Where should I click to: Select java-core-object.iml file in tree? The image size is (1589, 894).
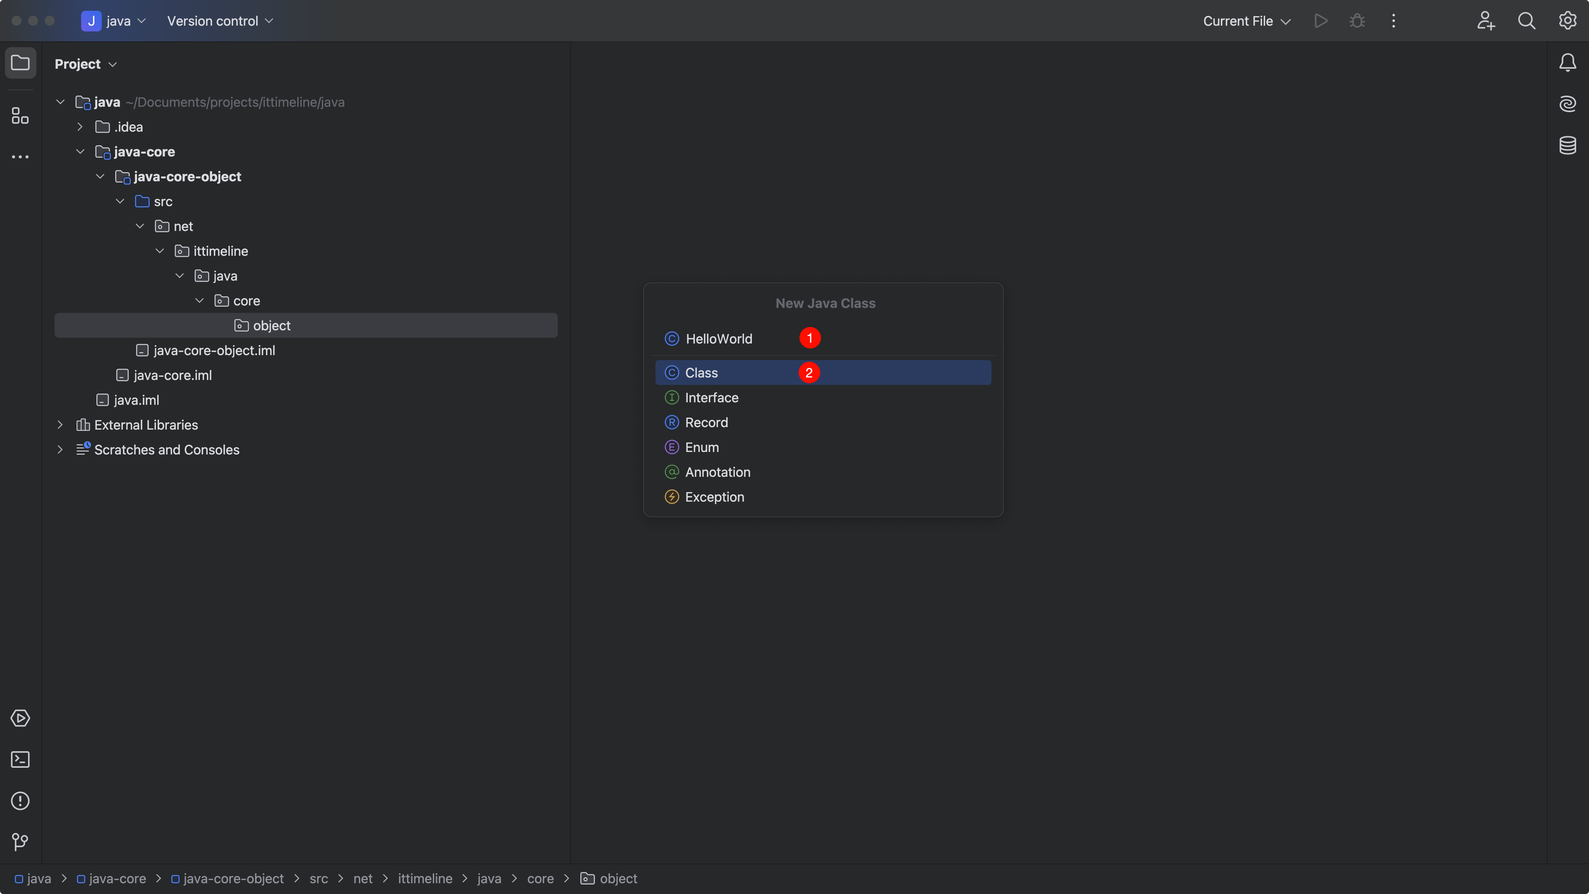click(x=214, y=351)
